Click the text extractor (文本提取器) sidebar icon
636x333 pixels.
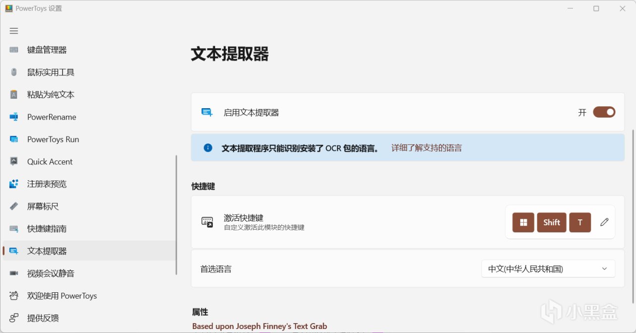pos(14,251)
